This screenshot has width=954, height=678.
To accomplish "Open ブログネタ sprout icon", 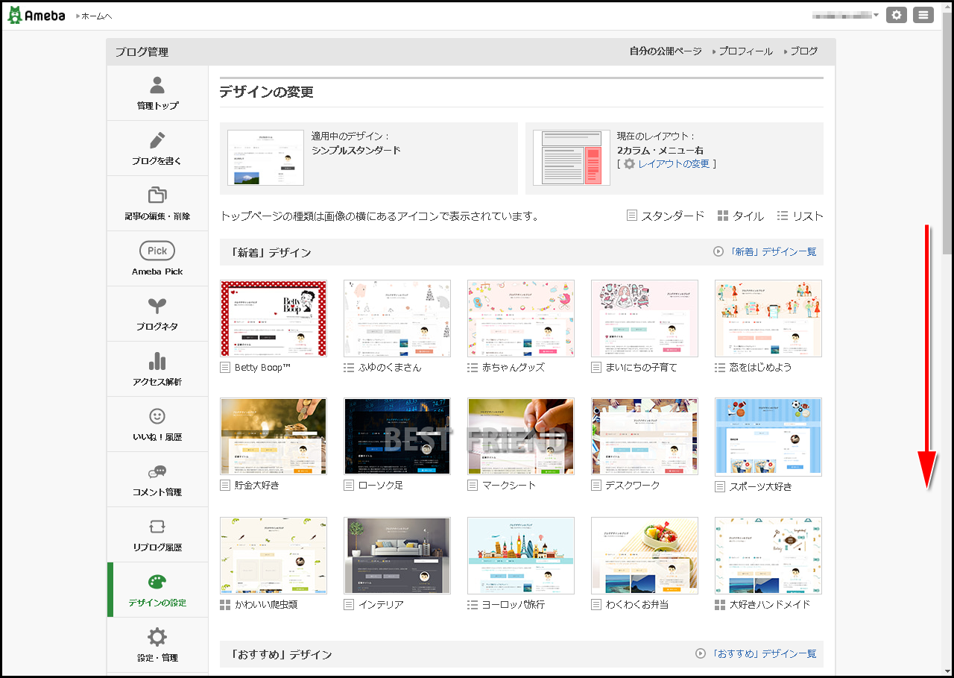I will (157, 306).
